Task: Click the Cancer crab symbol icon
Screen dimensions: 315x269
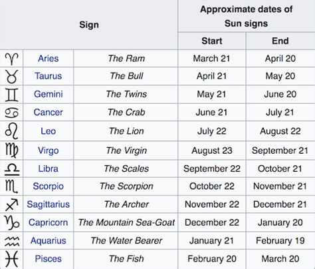Action: point(11,113)
